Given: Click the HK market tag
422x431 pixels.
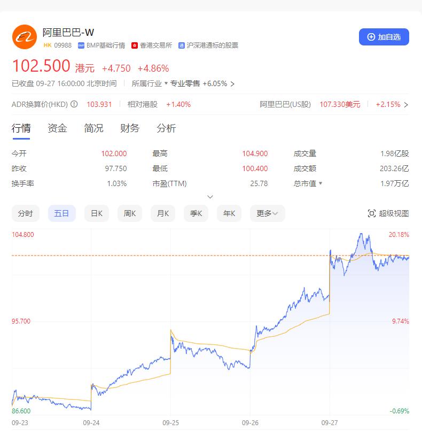Looking at the screenshot, I should tap(48, 45).
